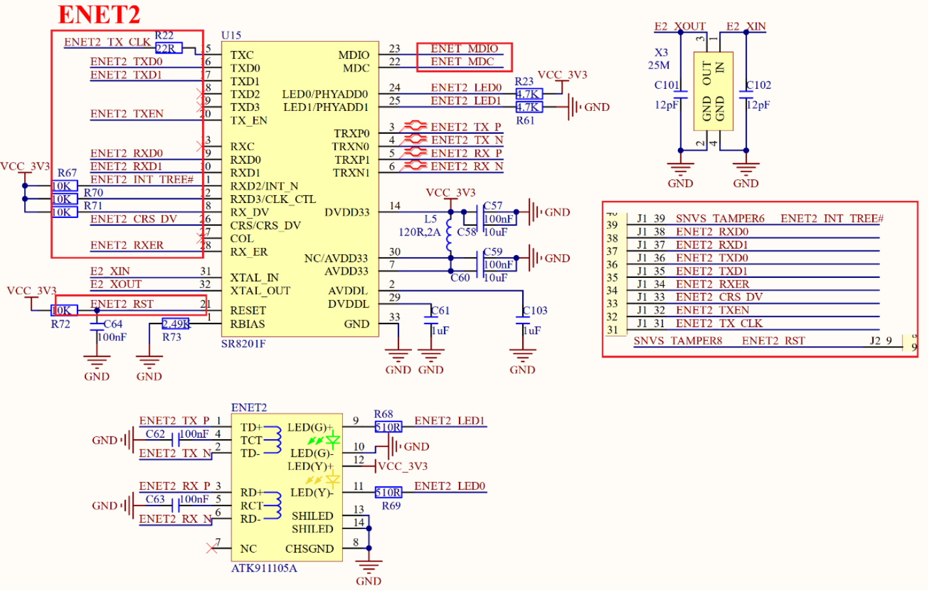This screenshot has height=595, width=944.
Task: Click the E2_XIN label at the XTAL_IN pin
Action: [110, 271]
